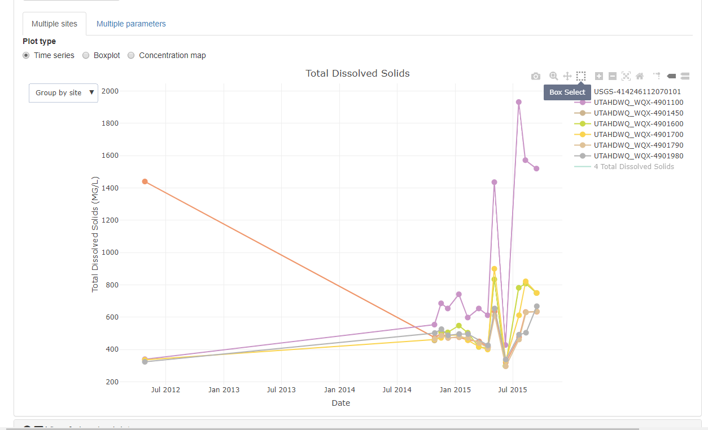This screenshot has width=708, height=430.
Task: Open the Multiple sites tab
Action: coord(54,24)
